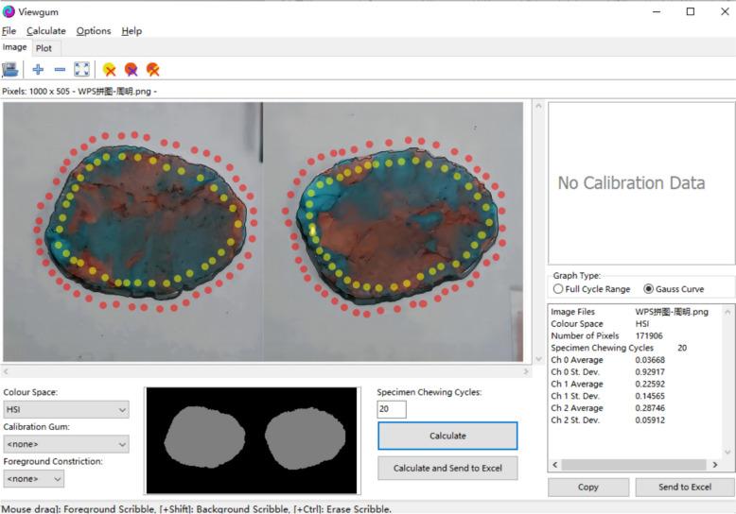Click red circle with purple X icon

click(131, 69)
